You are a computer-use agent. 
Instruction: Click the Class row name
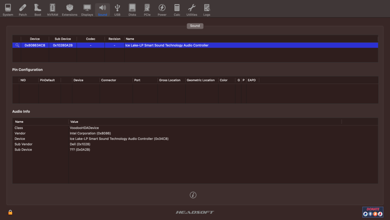(19, 128)
